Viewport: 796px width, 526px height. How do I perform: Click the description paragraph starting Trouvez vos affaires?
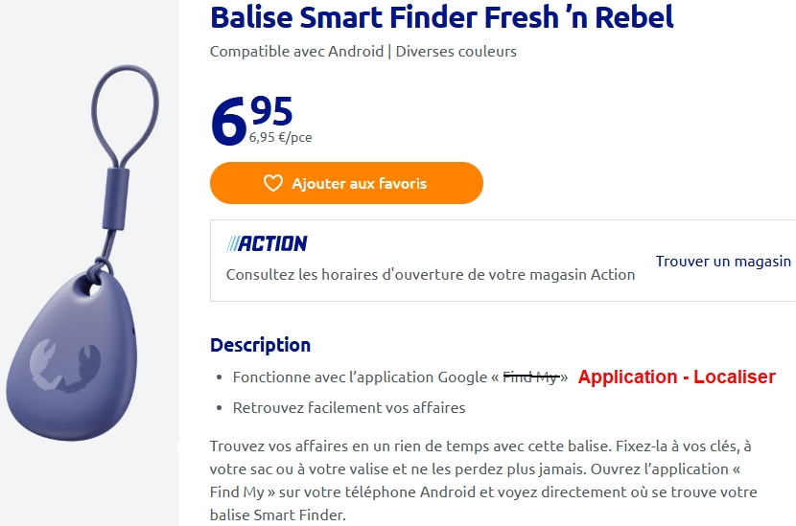click(480, 480)
